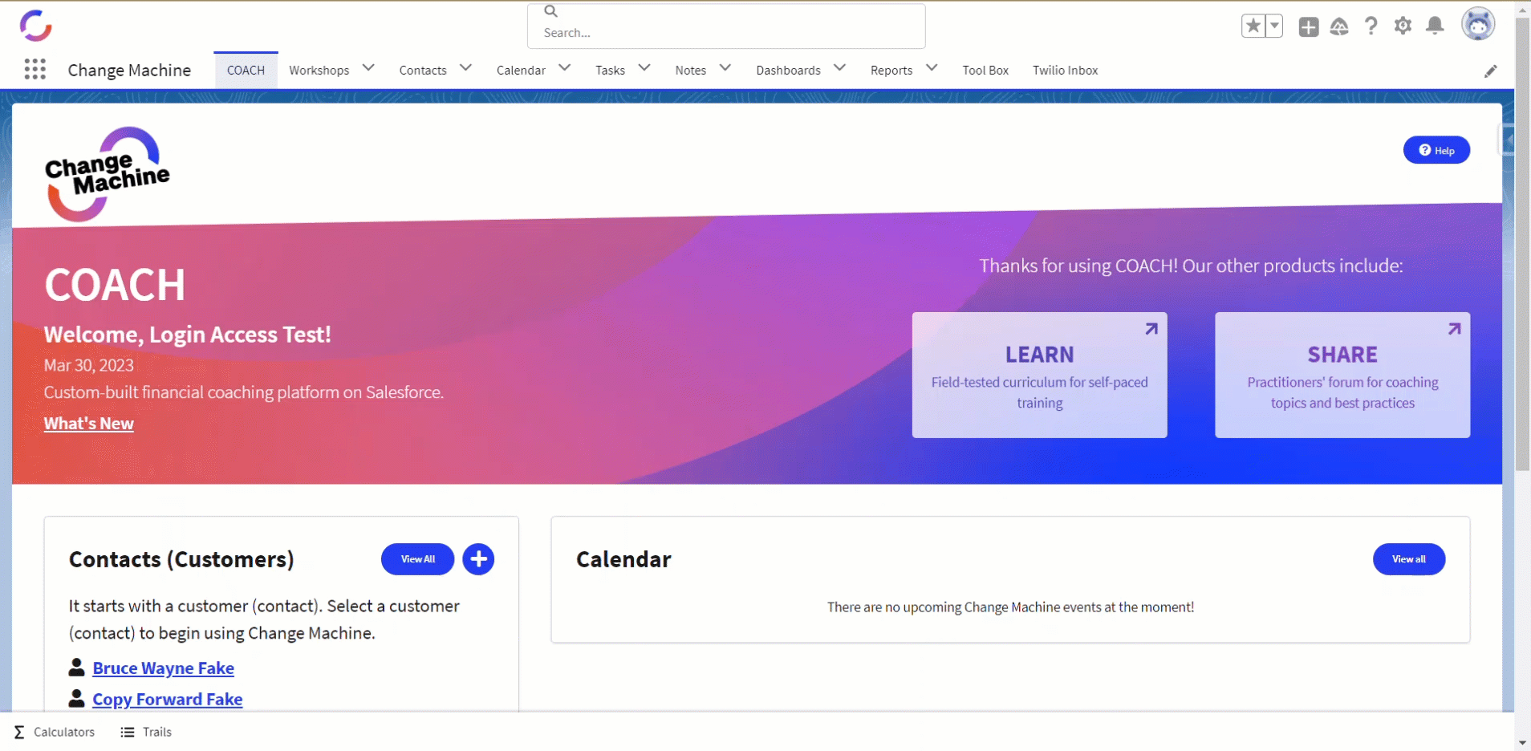Open Global Actions plus icon
The height and width of the screenshot is (751, 1531).
click(1308, 26)
